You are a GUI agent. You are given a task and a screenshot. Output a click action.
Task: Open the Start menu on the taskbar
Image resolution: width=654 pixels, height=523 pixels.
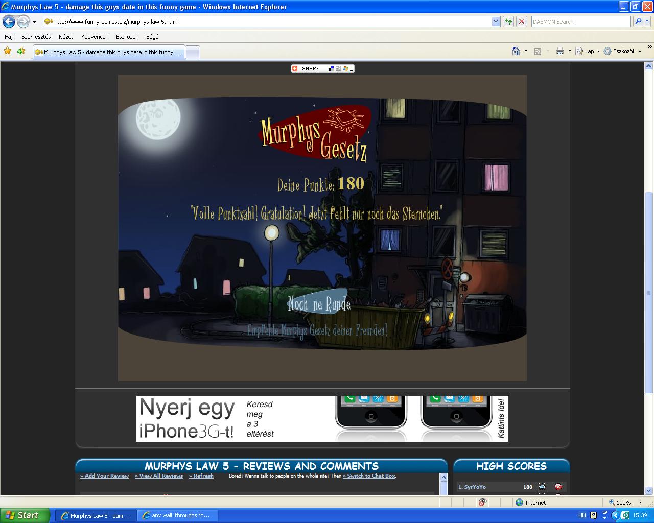coord(23,515)
